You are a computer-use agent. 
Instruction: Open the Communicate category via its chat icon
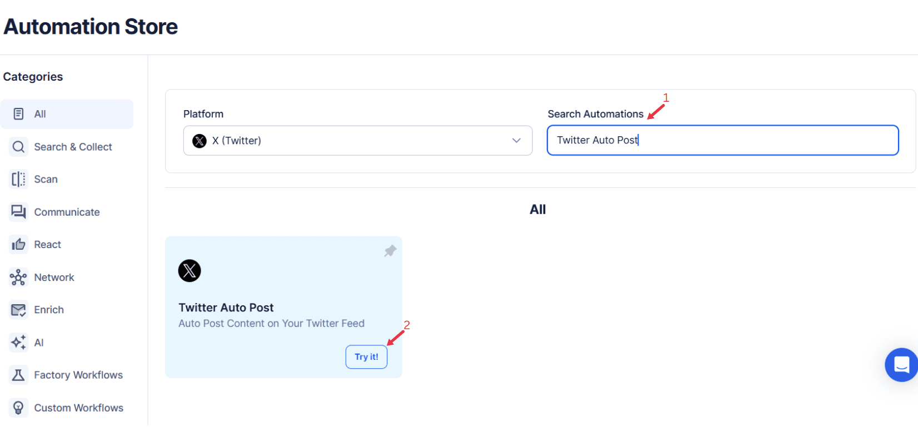18,212
